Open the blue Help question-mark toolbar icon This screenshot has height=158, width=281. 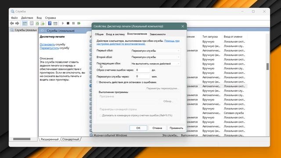(x=50, y=23)
